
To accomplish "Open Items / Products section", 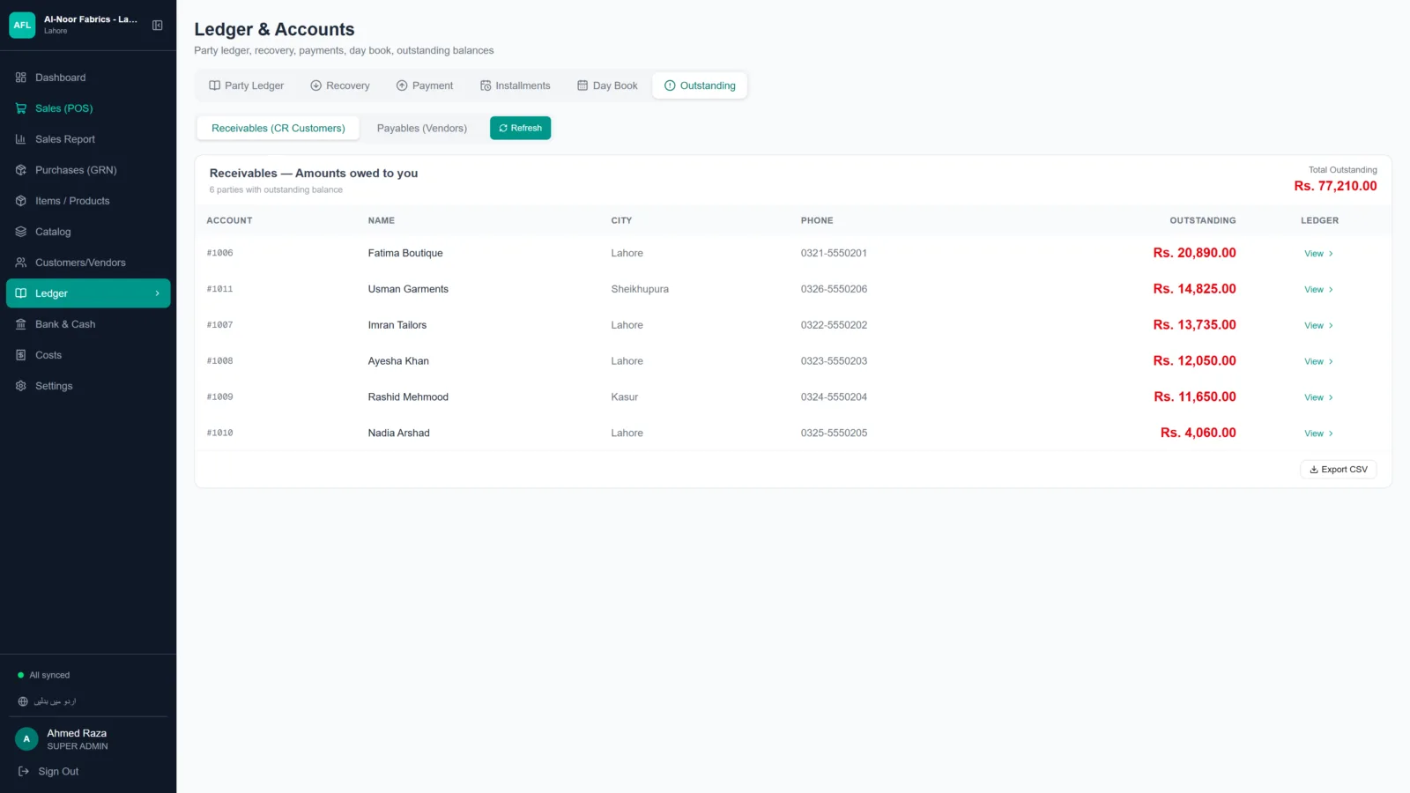I will click(88, 201).
